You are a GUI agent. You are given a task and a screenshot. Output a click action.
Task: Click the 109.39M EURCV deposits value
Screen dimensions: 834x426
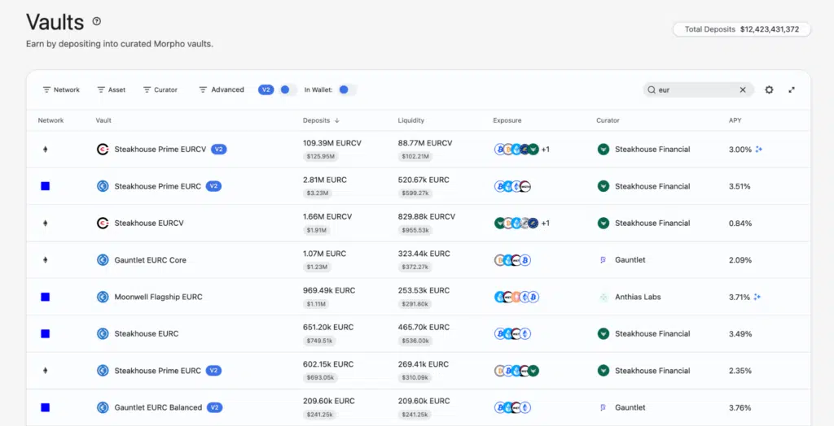pos(332,143)
